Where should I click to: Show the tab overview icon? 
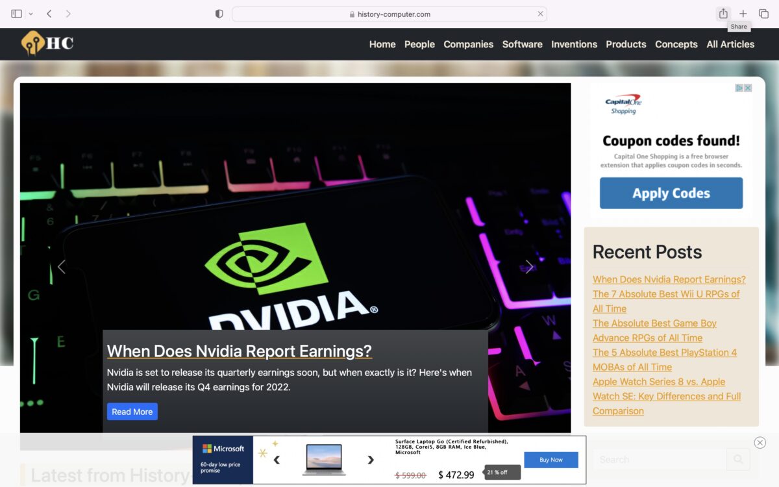tap(763, 14)
